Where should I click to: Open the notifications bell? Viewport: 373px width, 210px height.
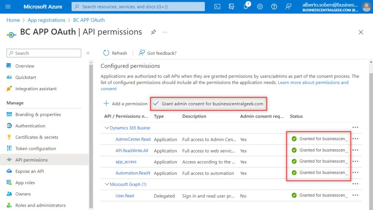(246, 7)
